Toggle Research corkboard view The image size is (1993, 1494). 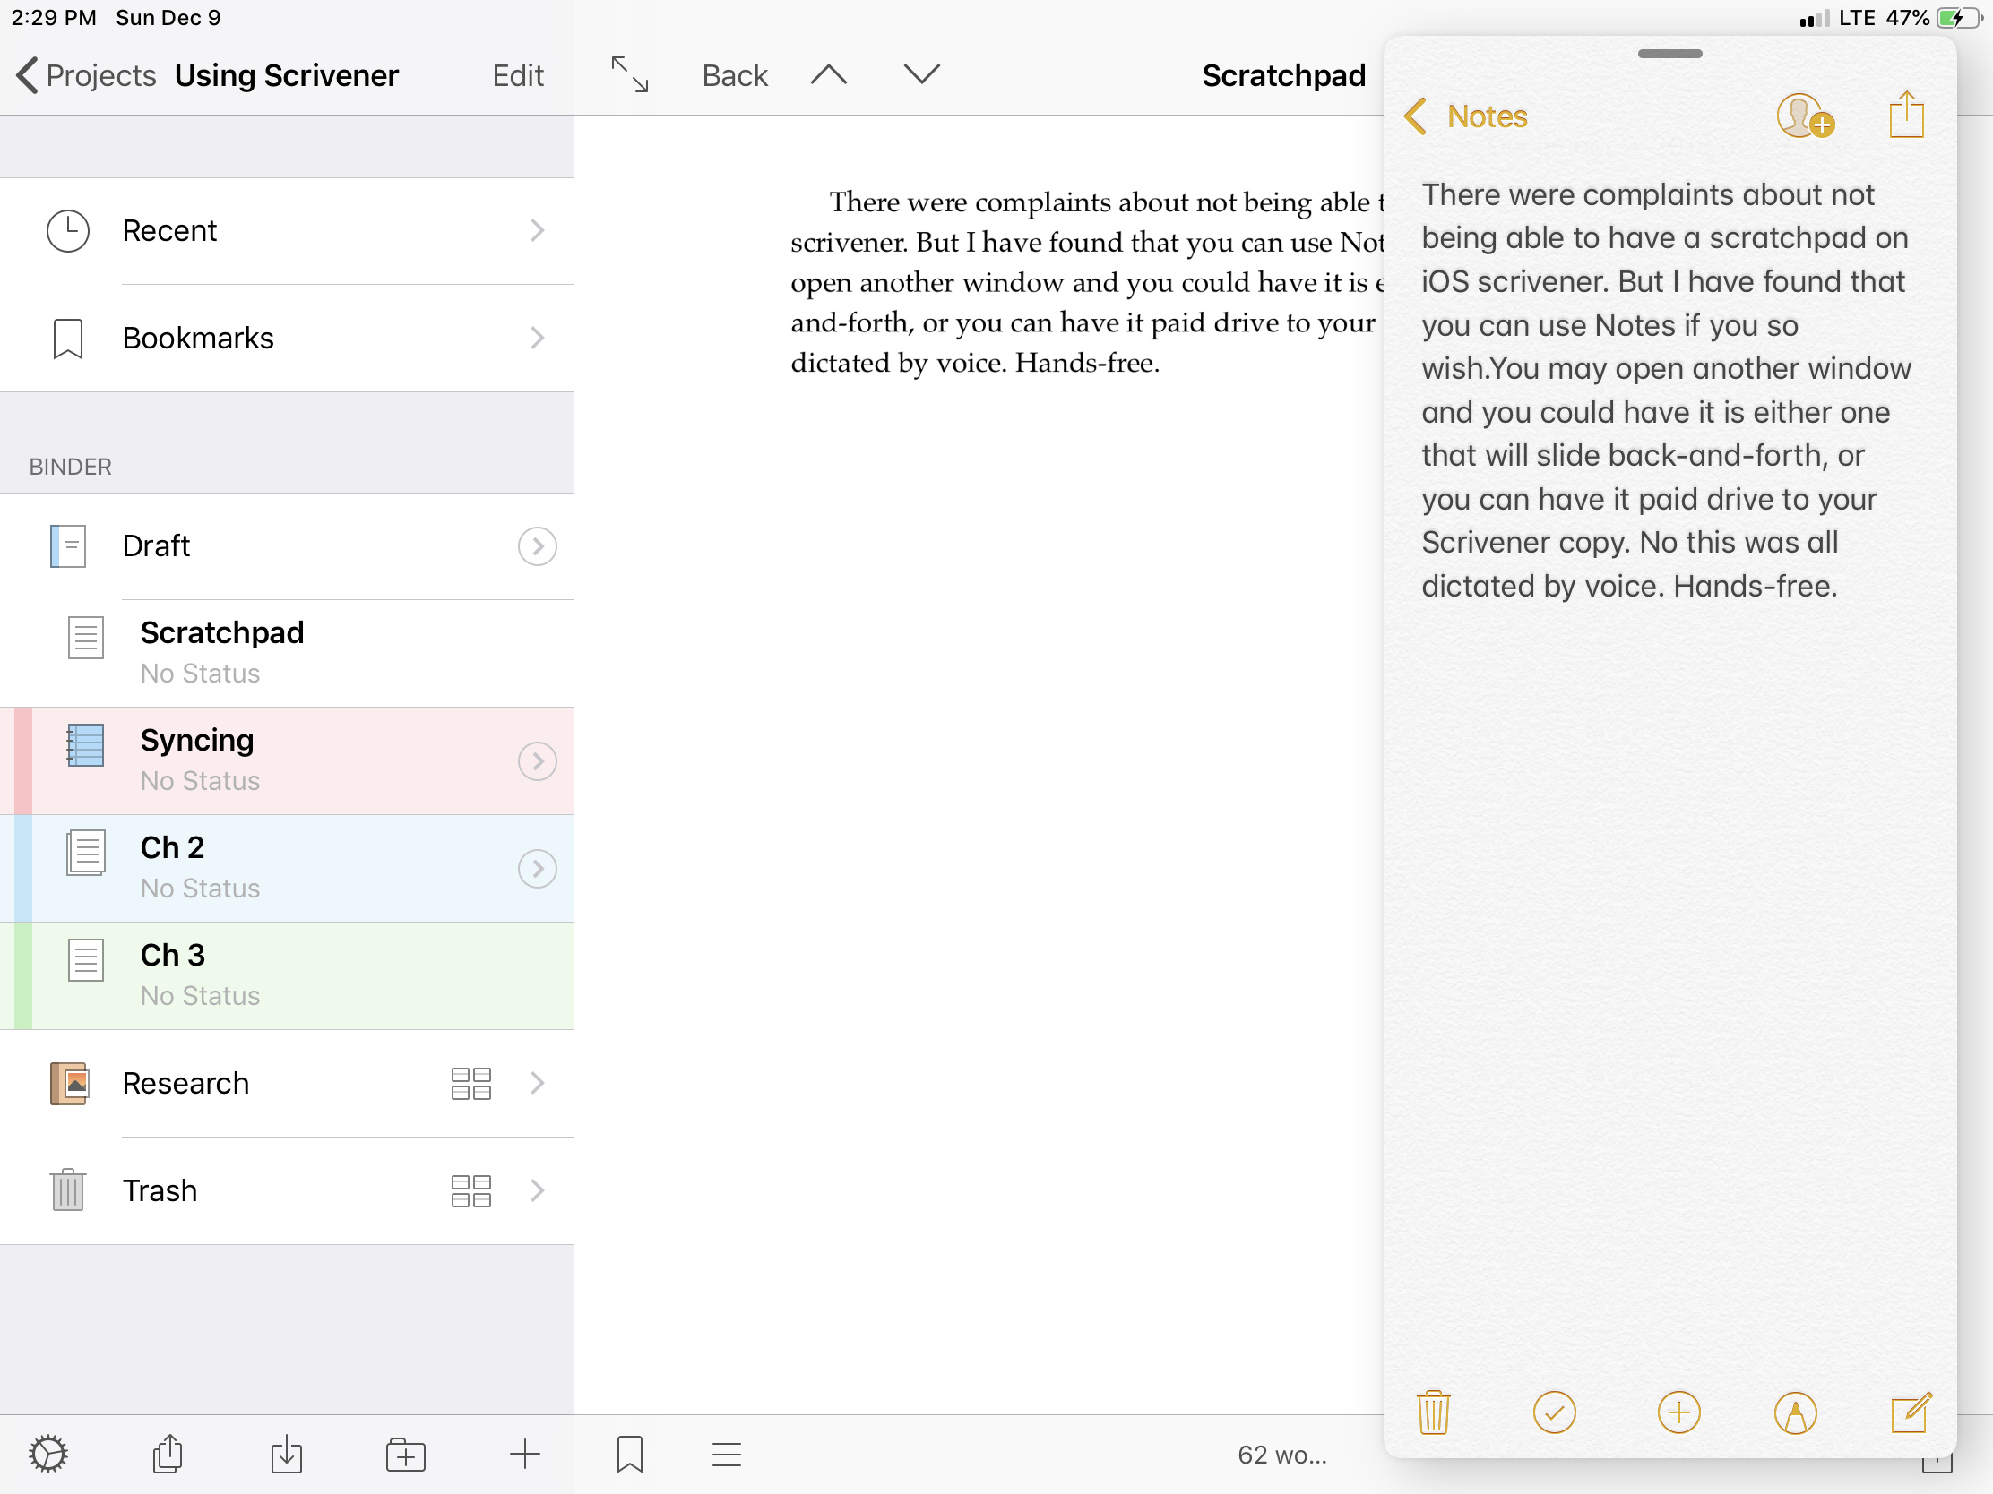click(x=470, y=1084)
